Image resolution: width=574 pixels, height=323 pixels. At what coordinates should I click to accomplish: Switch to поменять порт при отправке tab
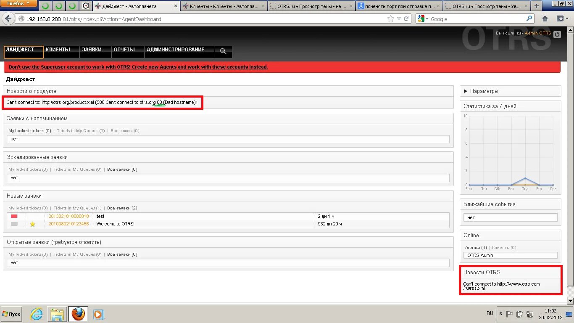tap(399, 6)
